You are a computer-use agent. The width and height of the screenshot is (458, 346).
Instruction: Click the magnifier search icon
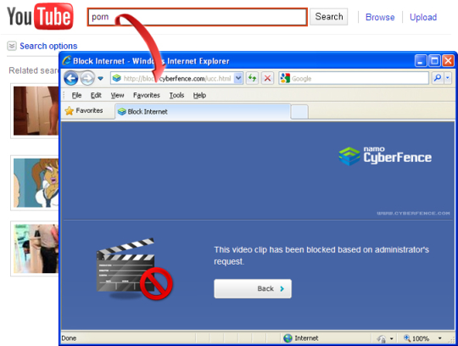point(438,78)
